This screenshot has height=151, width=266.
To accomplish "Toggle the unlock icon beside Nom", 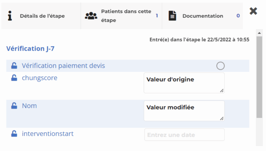I will [14, 106].
